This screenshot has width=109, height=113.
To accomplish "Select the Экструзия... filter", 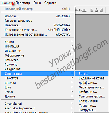I will coord(91,110).
